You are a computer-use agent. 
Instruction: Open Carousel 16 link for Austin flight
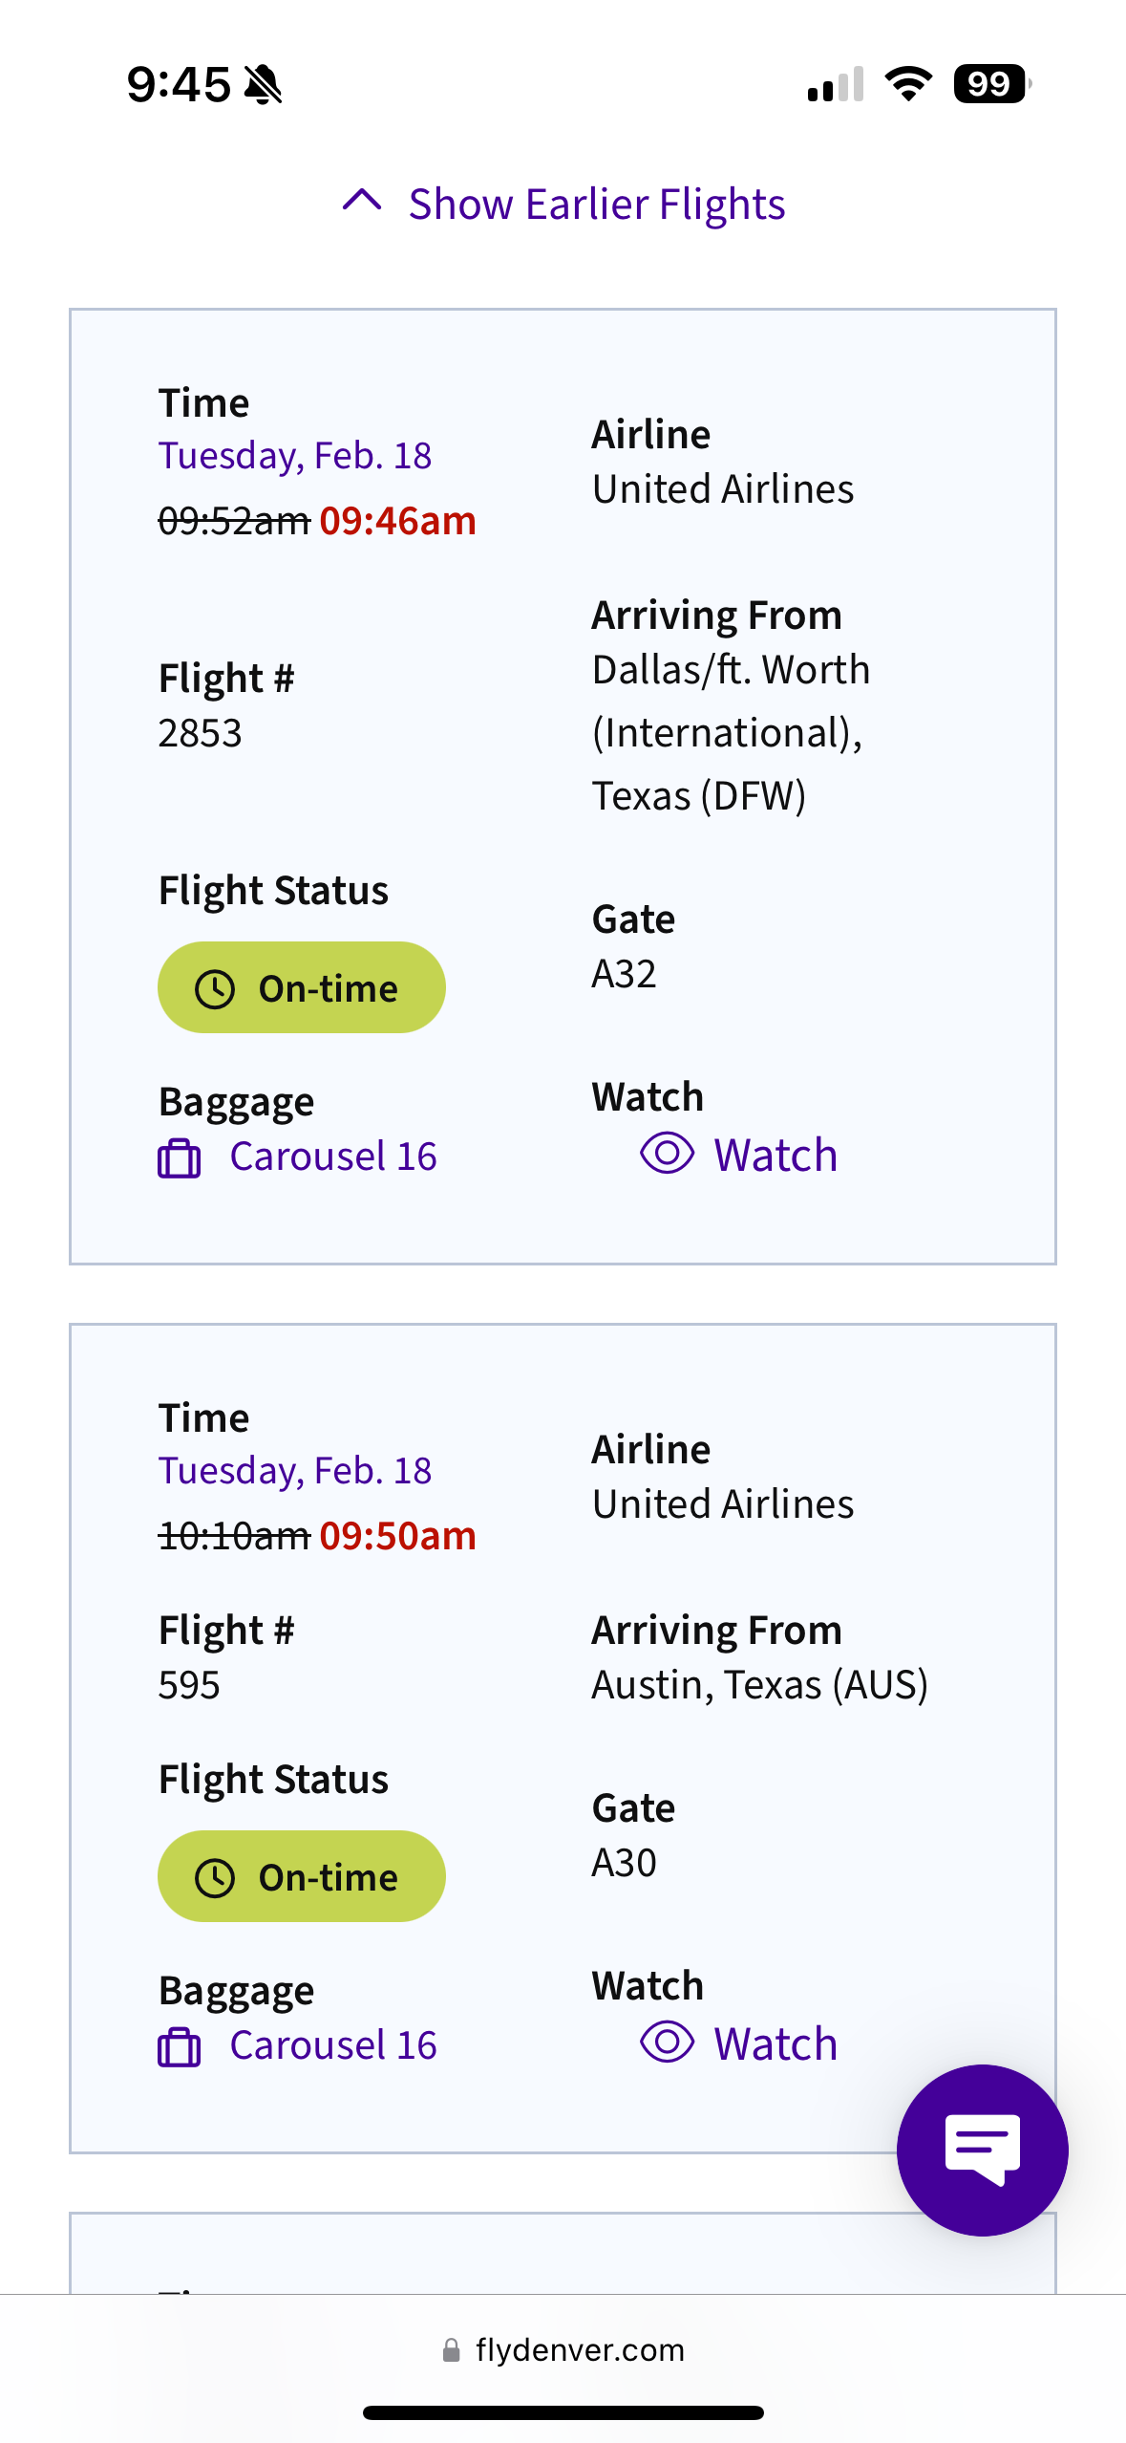[x=333, y=2045]
